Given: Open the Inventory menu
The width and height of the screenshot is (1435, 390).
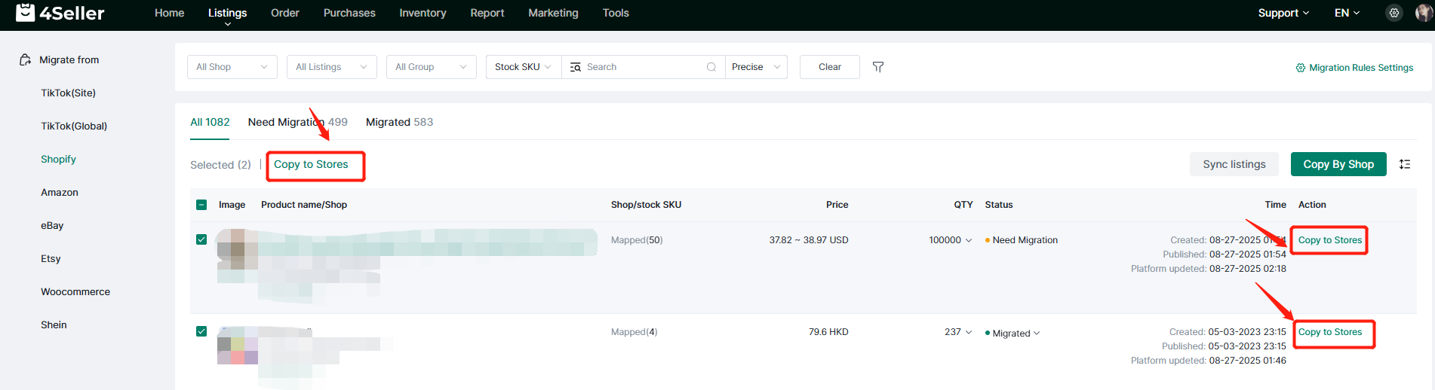Looking at the screenshot, I should [x=423, y=13].
